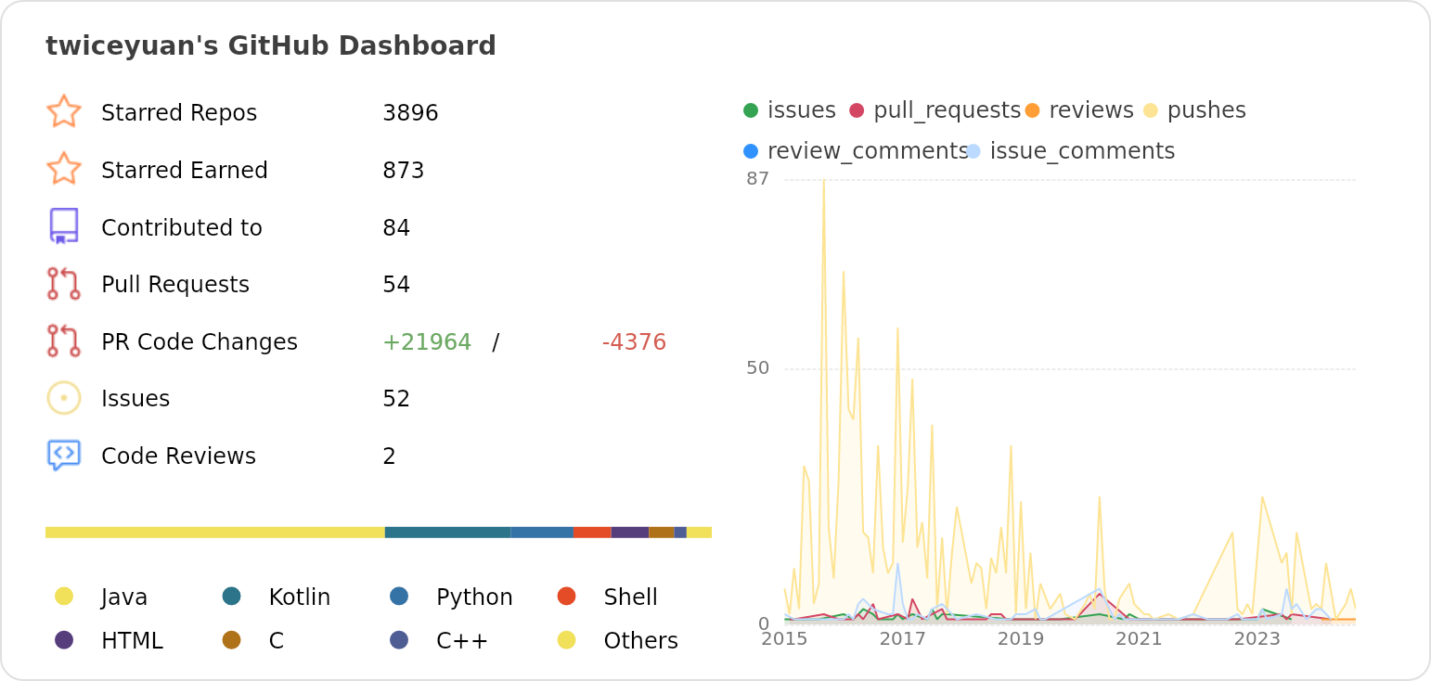Click the Issues value 52
Image resolution: width=1431 pixels, height=681 pixels.
click(396, 399)
